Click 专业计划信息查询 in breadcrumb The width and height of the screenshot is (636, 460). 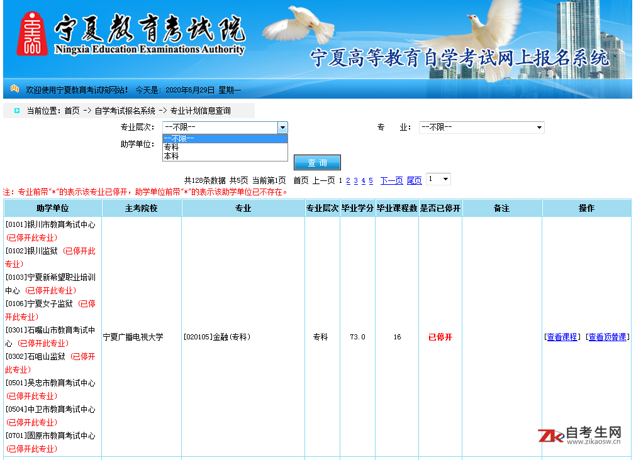tap(201, 111)
